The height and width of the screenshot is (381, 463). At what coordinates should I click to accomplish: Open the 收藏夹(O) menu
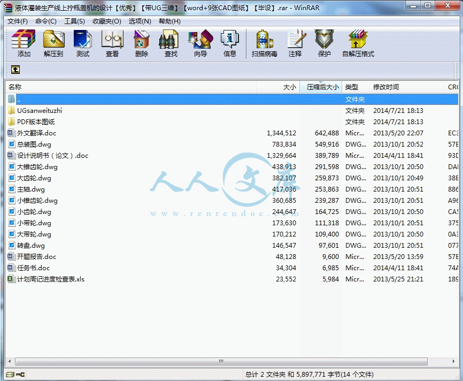(106, 21)
